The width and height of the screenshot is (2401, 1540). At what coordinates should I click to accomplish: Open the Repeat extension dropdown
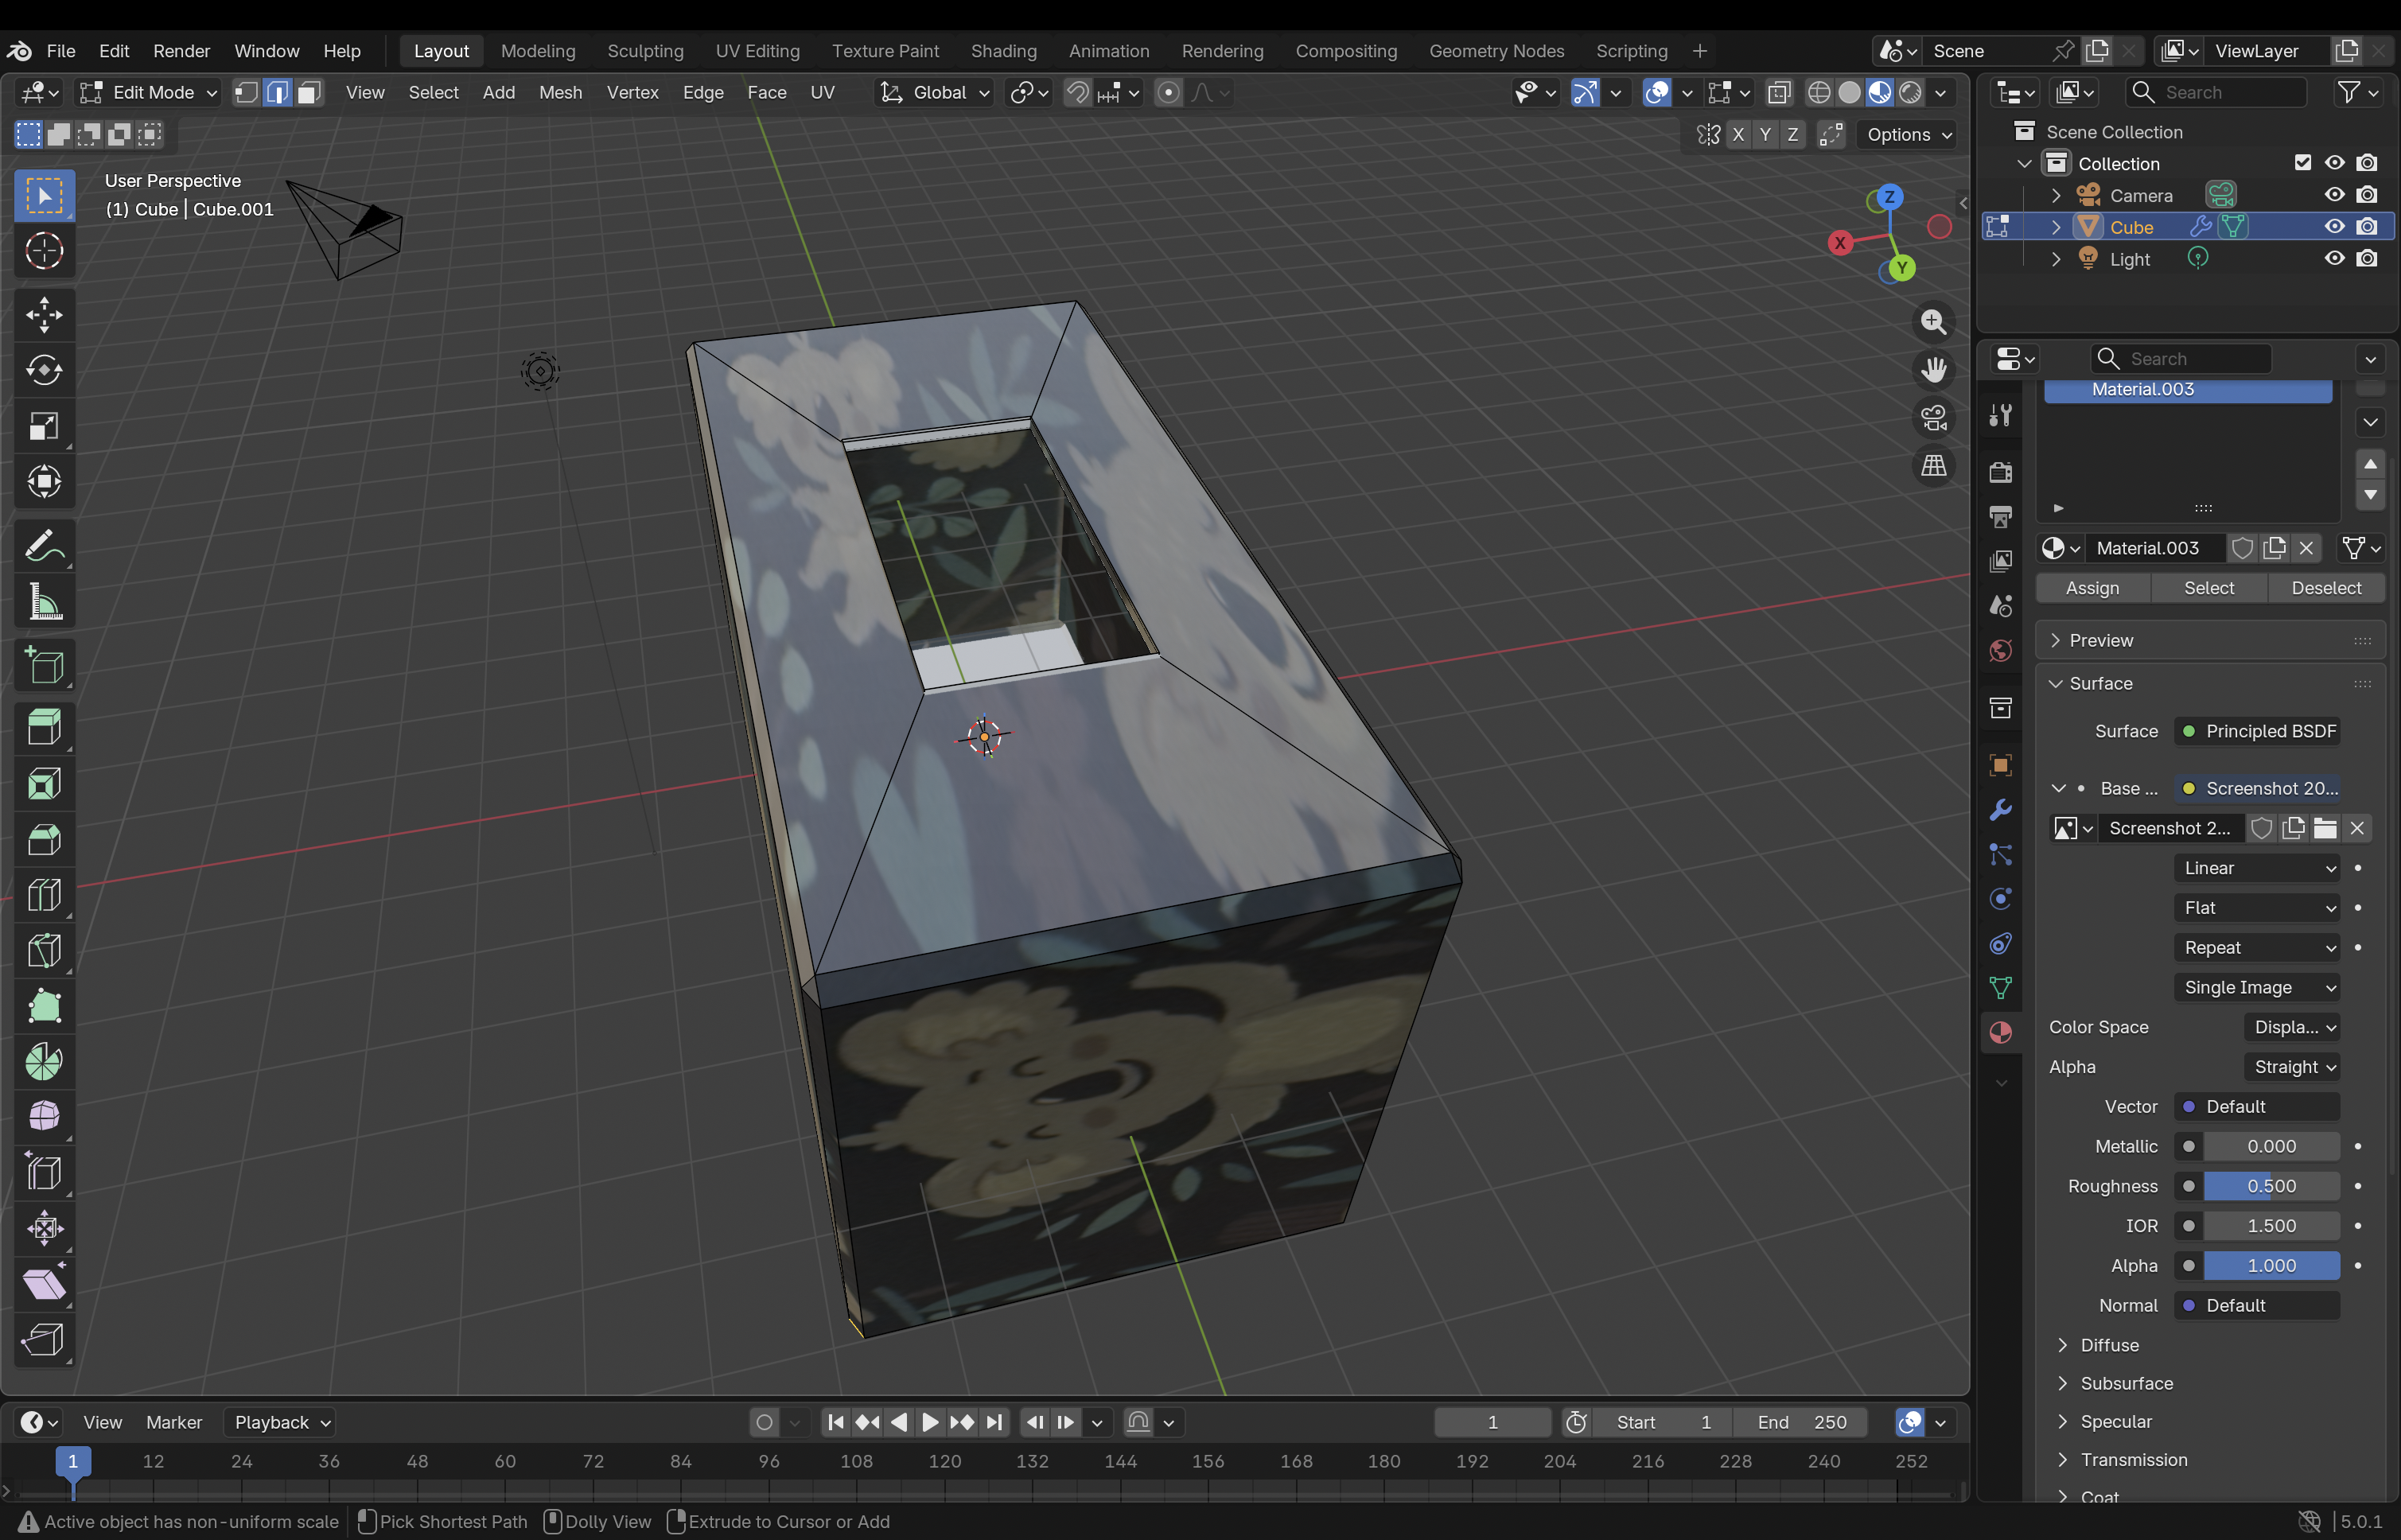coord(2257,948)
